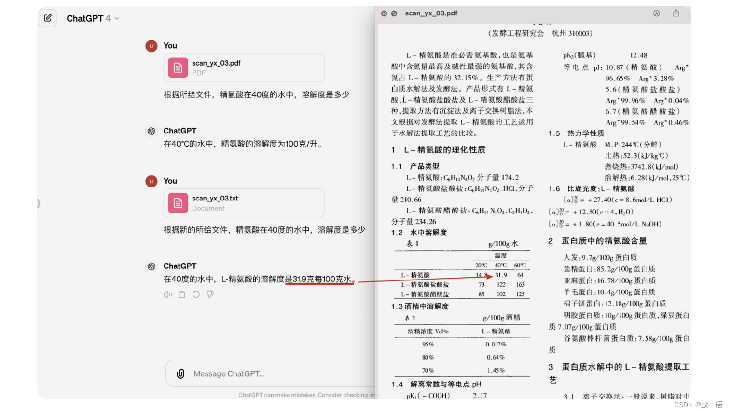Click the sidebar toggle handle at left edge
The image size is (730, 413).
(x=39, y=203)
